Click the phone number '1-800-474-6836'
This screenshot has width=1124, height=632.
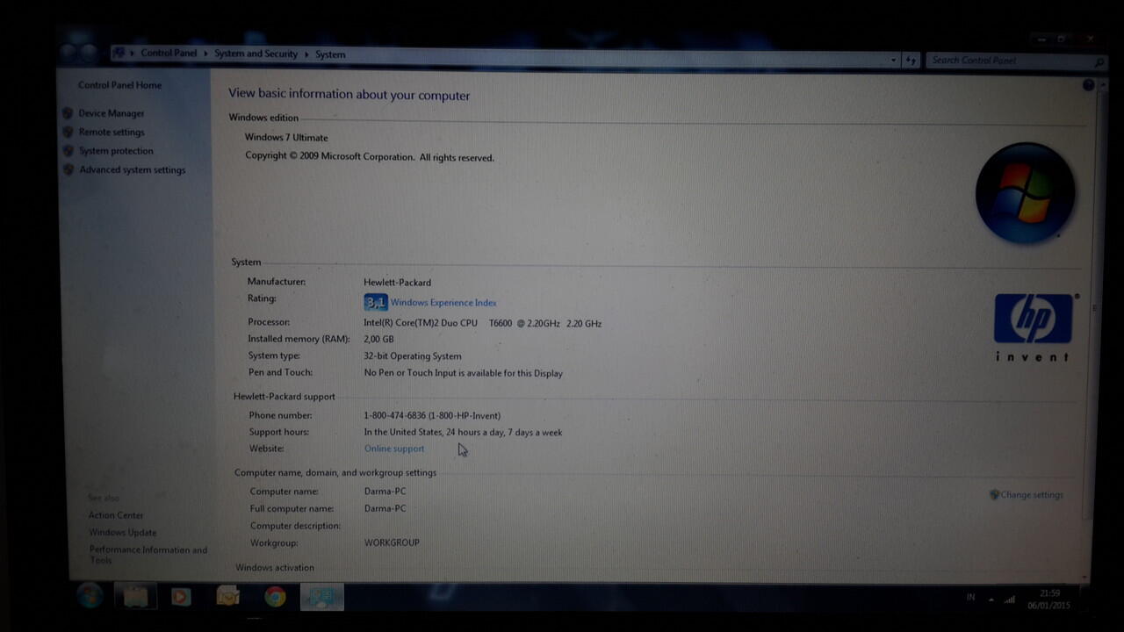tap(395, 415)
